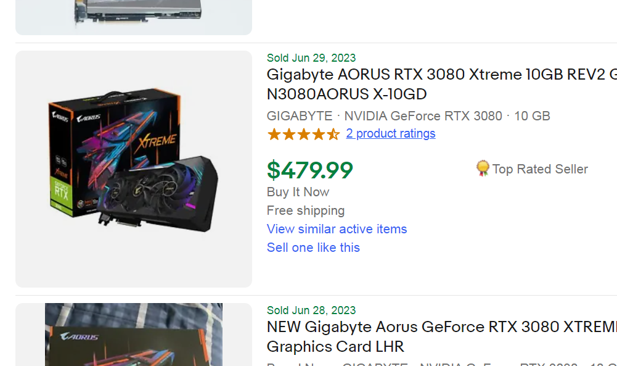Click View similar active items

[x=337, y=229]
